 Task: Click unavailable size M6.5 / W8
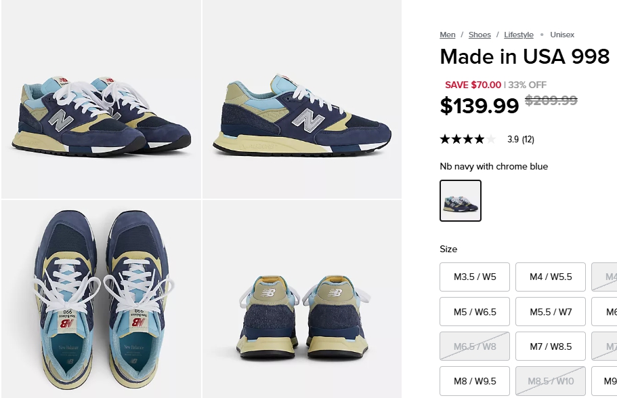475,346
